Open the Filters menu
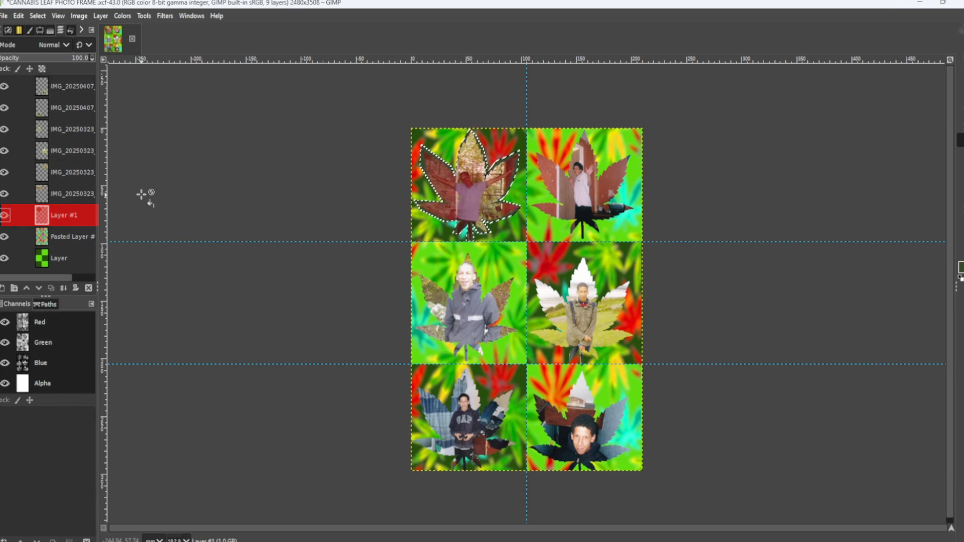Viewport: 964px width, 542px height. coord(165,16)
